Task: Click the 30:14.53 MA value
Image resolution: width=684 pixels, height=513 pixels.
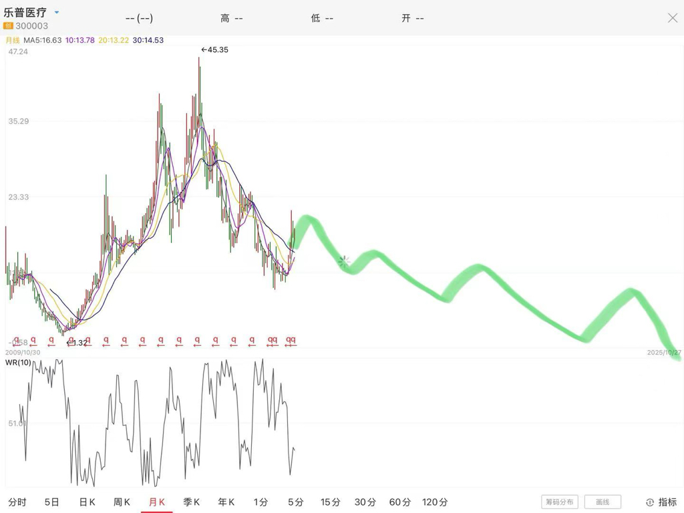Action: (148, 40)
